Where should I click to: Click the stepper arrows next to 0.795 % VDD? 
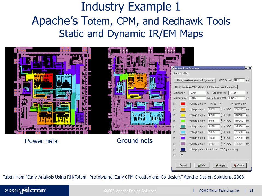click(x=221, y=143)
